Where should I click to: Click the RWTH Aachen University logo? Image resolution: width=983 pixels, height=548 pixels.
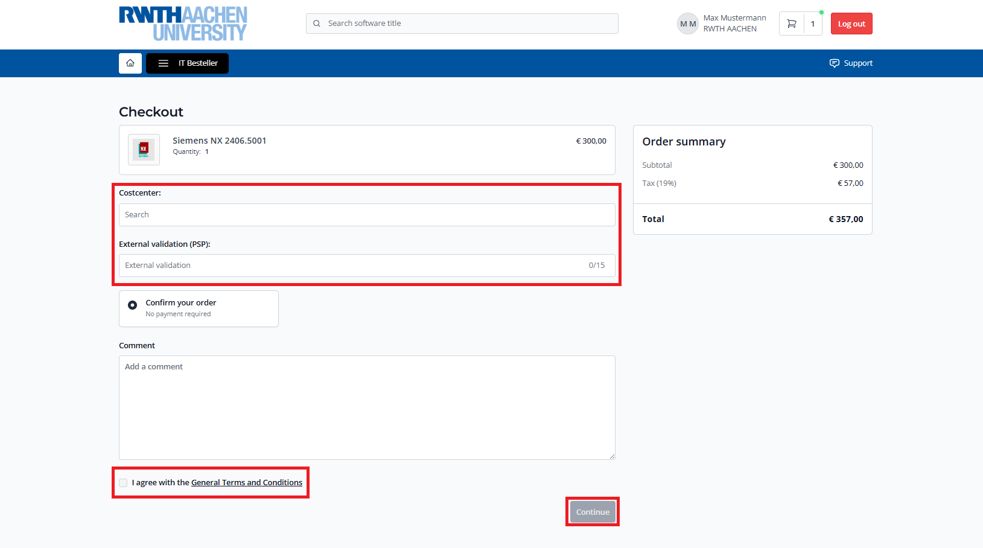pos(183,24)
